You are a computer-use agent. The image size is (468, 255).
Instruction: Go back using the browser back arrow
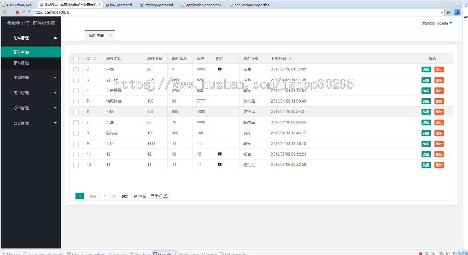(x=5, y=12)
